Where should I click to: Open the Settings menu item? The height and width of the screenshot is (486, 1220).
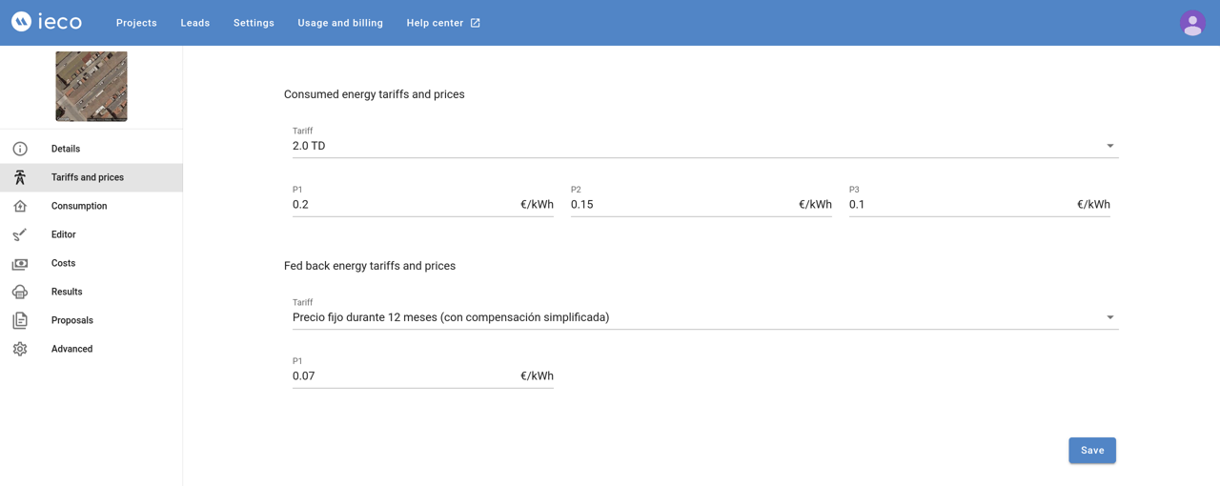(254, 23)
